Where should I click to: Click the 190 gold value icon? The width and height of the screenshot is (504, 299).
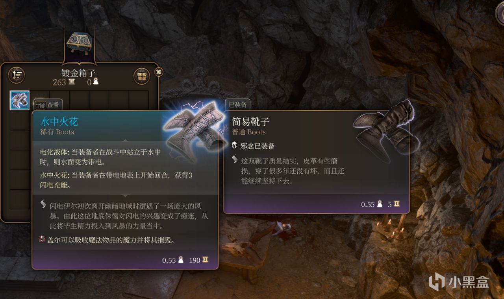point(205,260)
